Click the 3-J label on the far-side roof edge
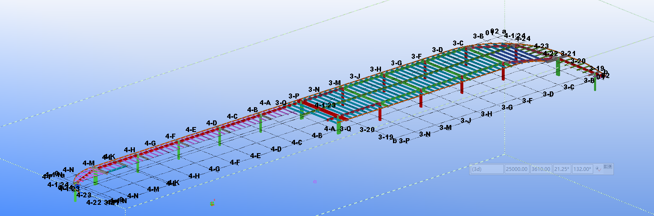This screenshot has height=216, width=654. [355, 76]
